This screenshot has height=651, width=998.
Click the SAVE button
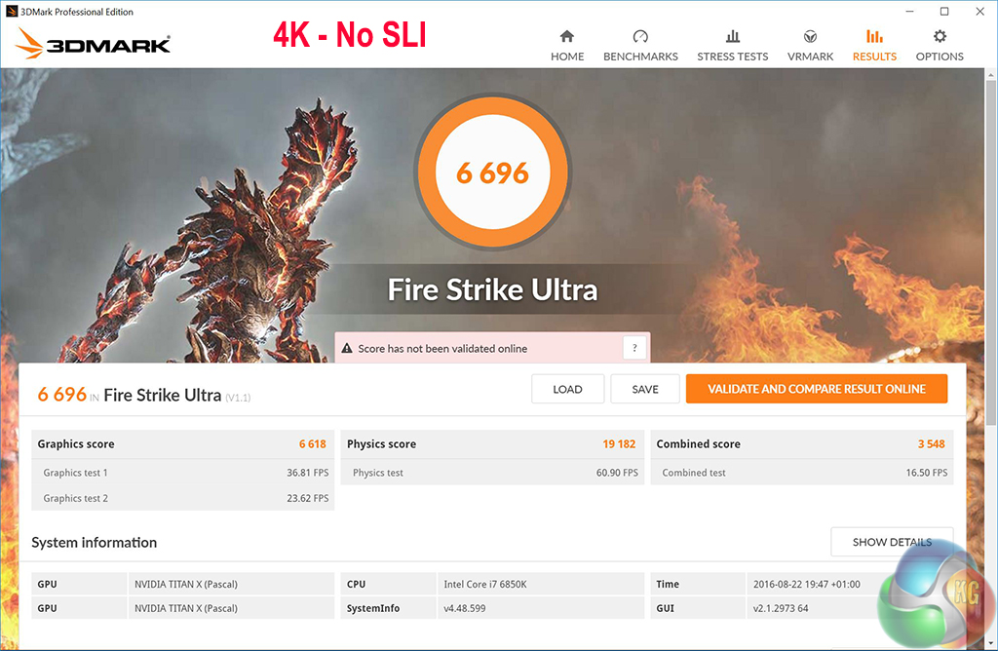click(645, 389)
